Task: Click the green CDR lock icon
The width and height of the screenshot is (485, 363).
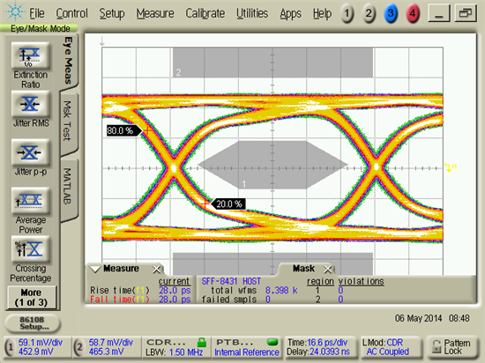Action: click(x=202, y=342)
